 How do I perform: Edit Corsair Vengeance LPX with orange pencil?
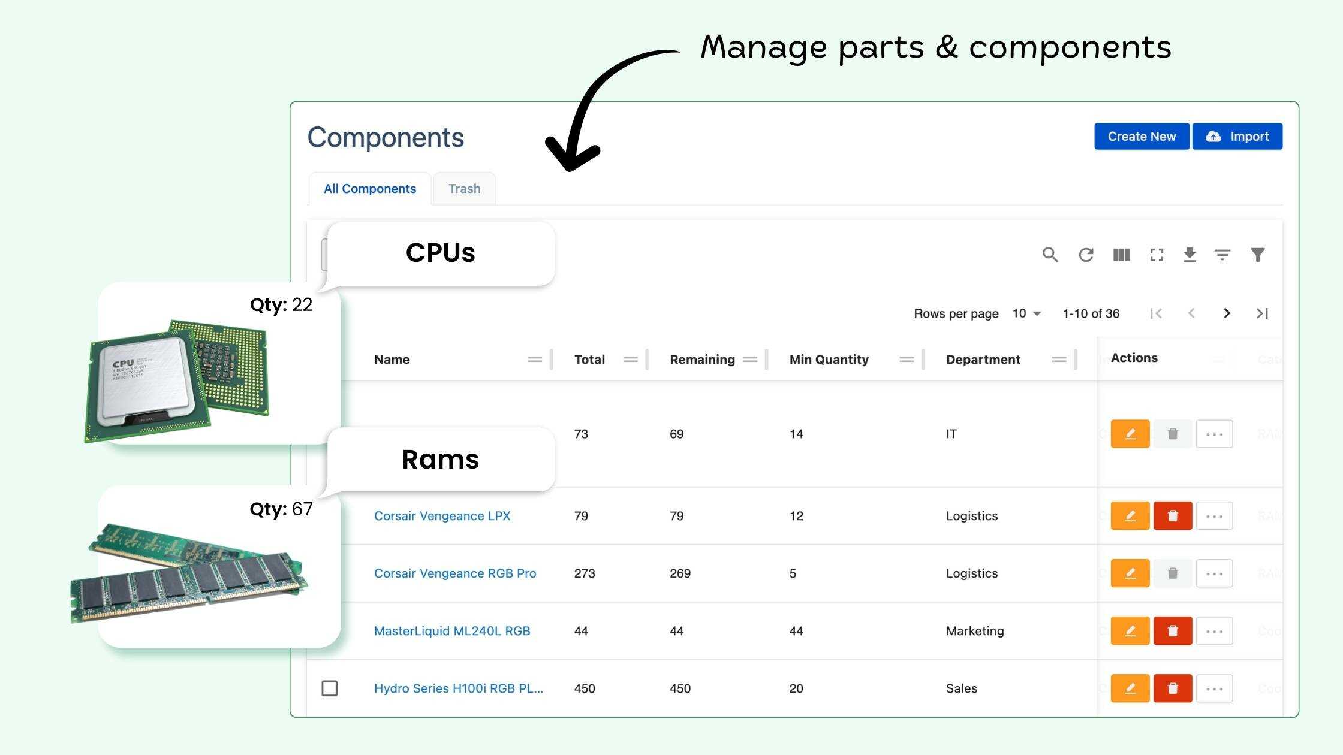1130,516
